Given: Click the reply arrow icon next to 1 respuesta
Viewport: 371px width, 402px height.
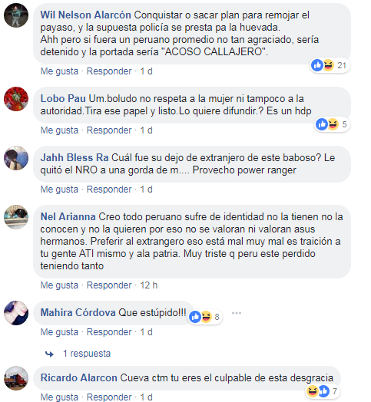Looking at the screenshot, I should tap(49, 354).
